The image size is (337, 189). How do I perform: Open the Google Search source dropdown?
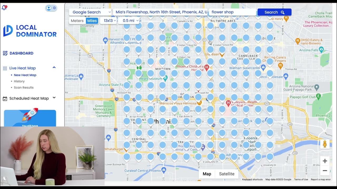(91, 12)
